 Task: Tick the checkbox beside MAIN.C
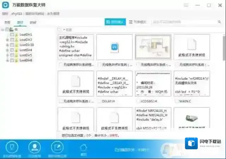pyautogui.click(x=176, y=101)
